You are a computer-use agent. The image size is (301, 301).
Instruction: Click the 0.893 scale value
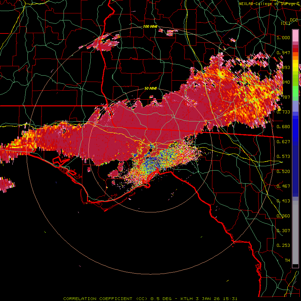pyautogui.click(x=283, y=67)
